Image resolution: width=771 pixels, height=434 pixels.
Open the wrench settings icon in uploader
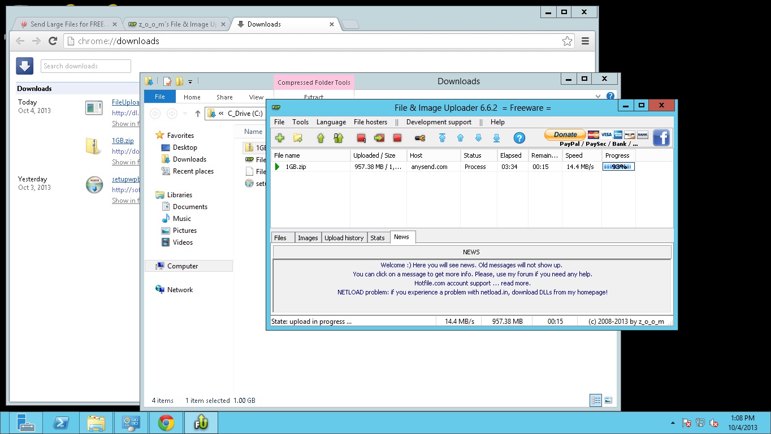click(x=420, y=138)
